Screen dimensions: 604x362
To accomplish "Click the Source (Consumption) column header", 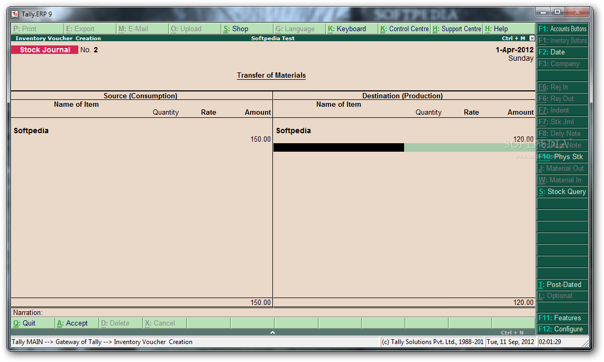I will tap(140, 96).
